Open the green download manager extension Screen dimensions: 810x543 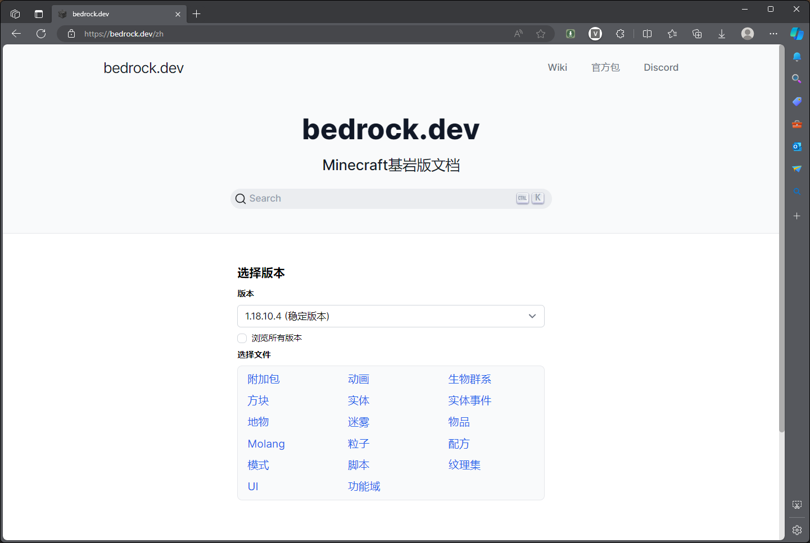point(571,34)
